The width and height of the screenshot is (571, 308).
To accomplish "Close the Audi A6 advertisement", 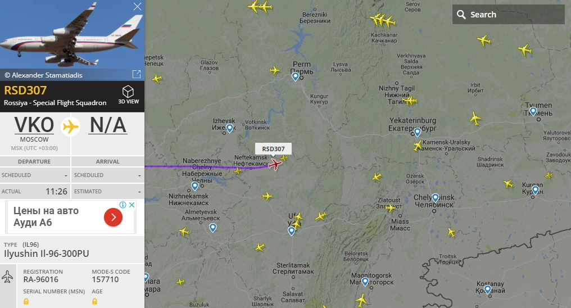I will pos(132,205).
